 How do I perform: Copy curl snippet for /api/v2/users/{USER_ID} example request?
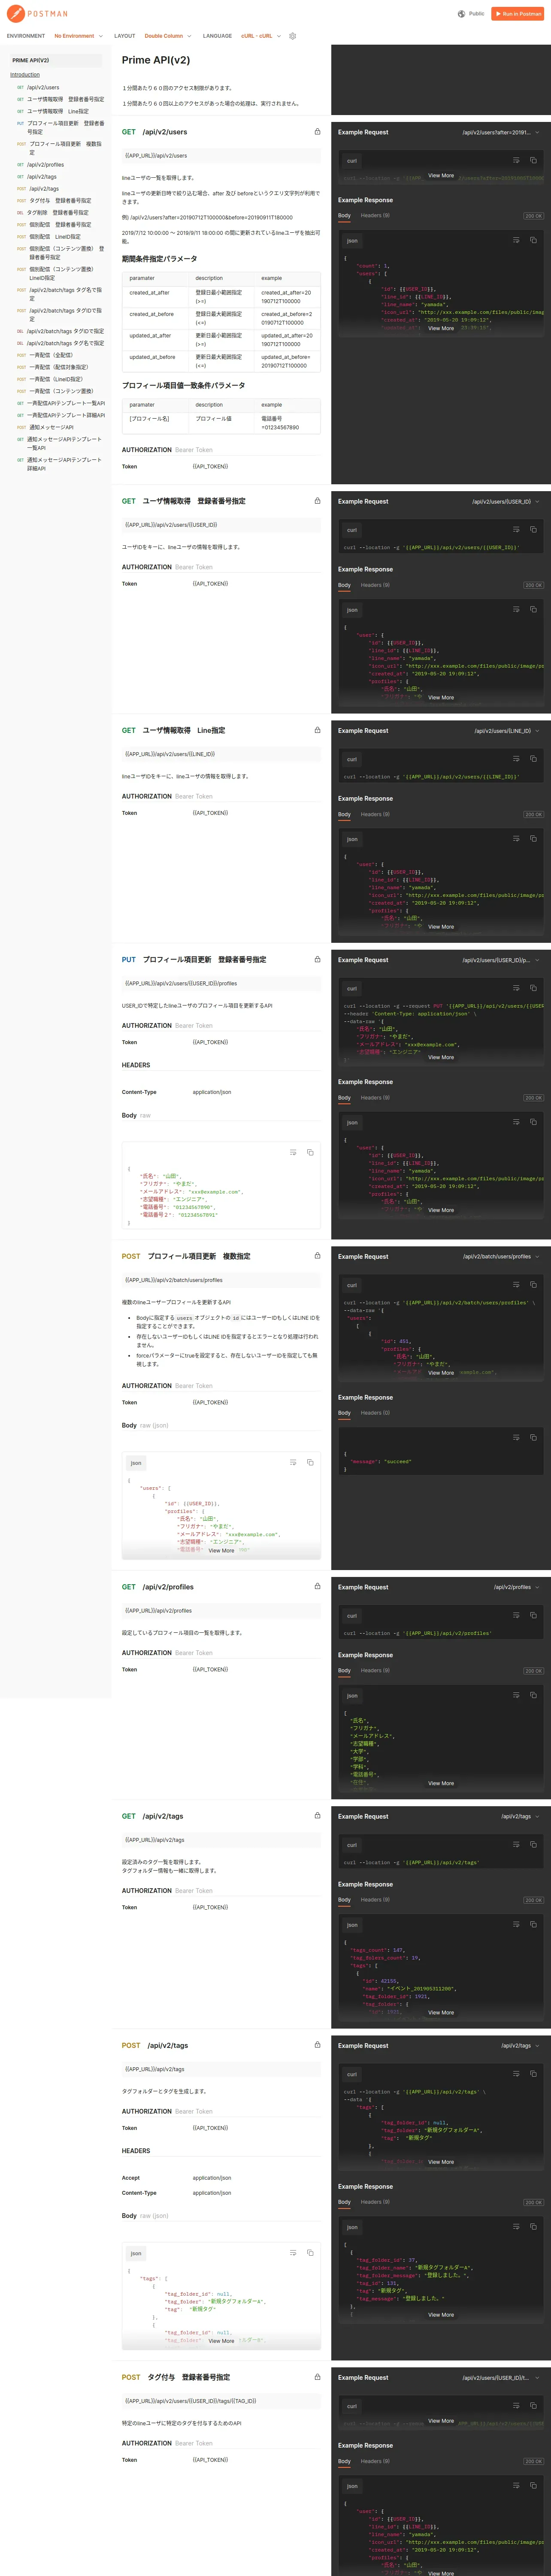coord(533,529)
